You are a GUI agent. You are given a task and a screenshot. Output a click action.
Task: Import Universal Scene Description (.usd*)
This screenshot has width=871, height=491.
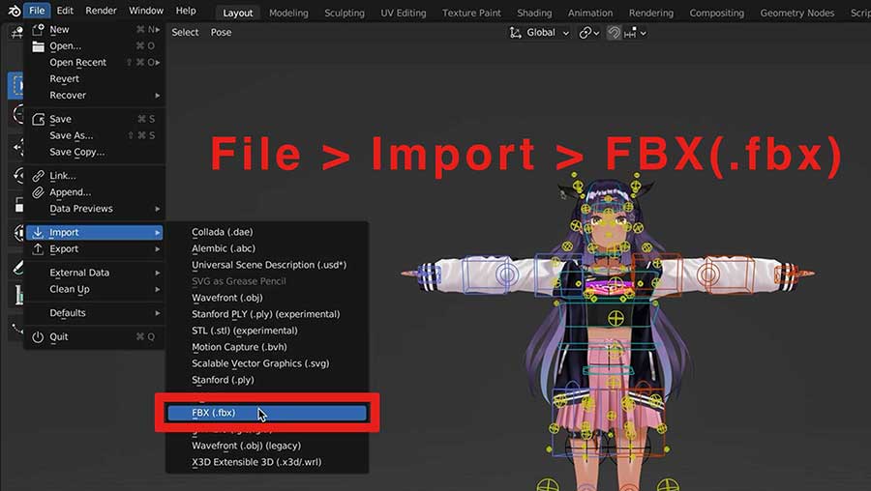pos(267,265)
